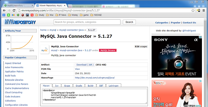Click the yellow extension icon next to the star
208x107 pixels.
[x=198, y=10]
